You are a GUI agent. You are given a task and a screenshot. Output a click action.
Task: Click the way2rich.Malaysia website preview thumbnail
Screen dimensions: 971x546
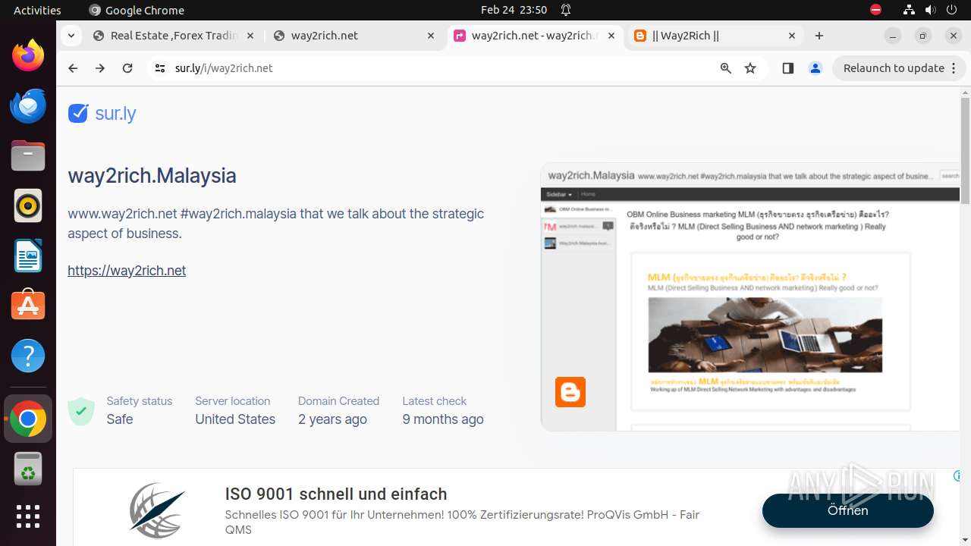pos(750,297)
